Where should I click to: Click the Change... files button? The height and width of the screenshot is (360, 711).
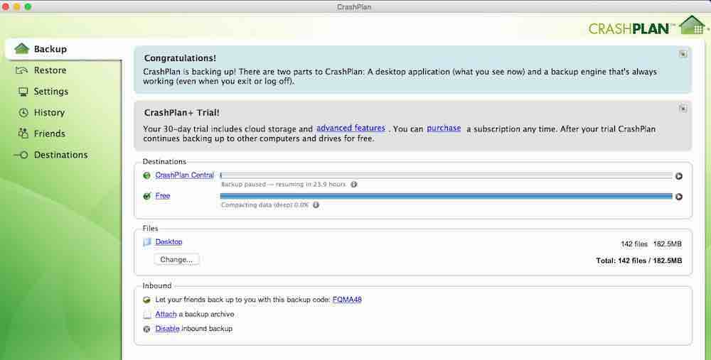176,259
